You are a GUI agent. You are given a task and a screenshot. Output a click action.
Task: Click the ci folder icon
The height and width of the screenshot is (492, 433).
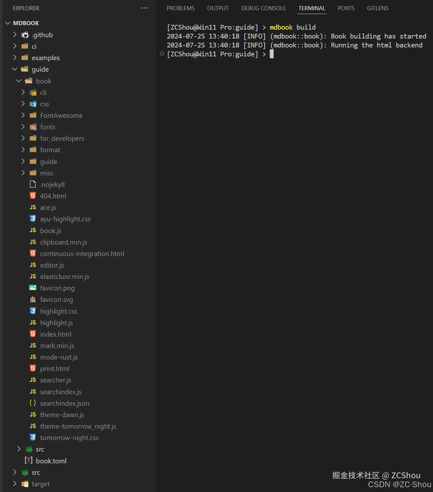pyautogui.click(x=25, y=46)
